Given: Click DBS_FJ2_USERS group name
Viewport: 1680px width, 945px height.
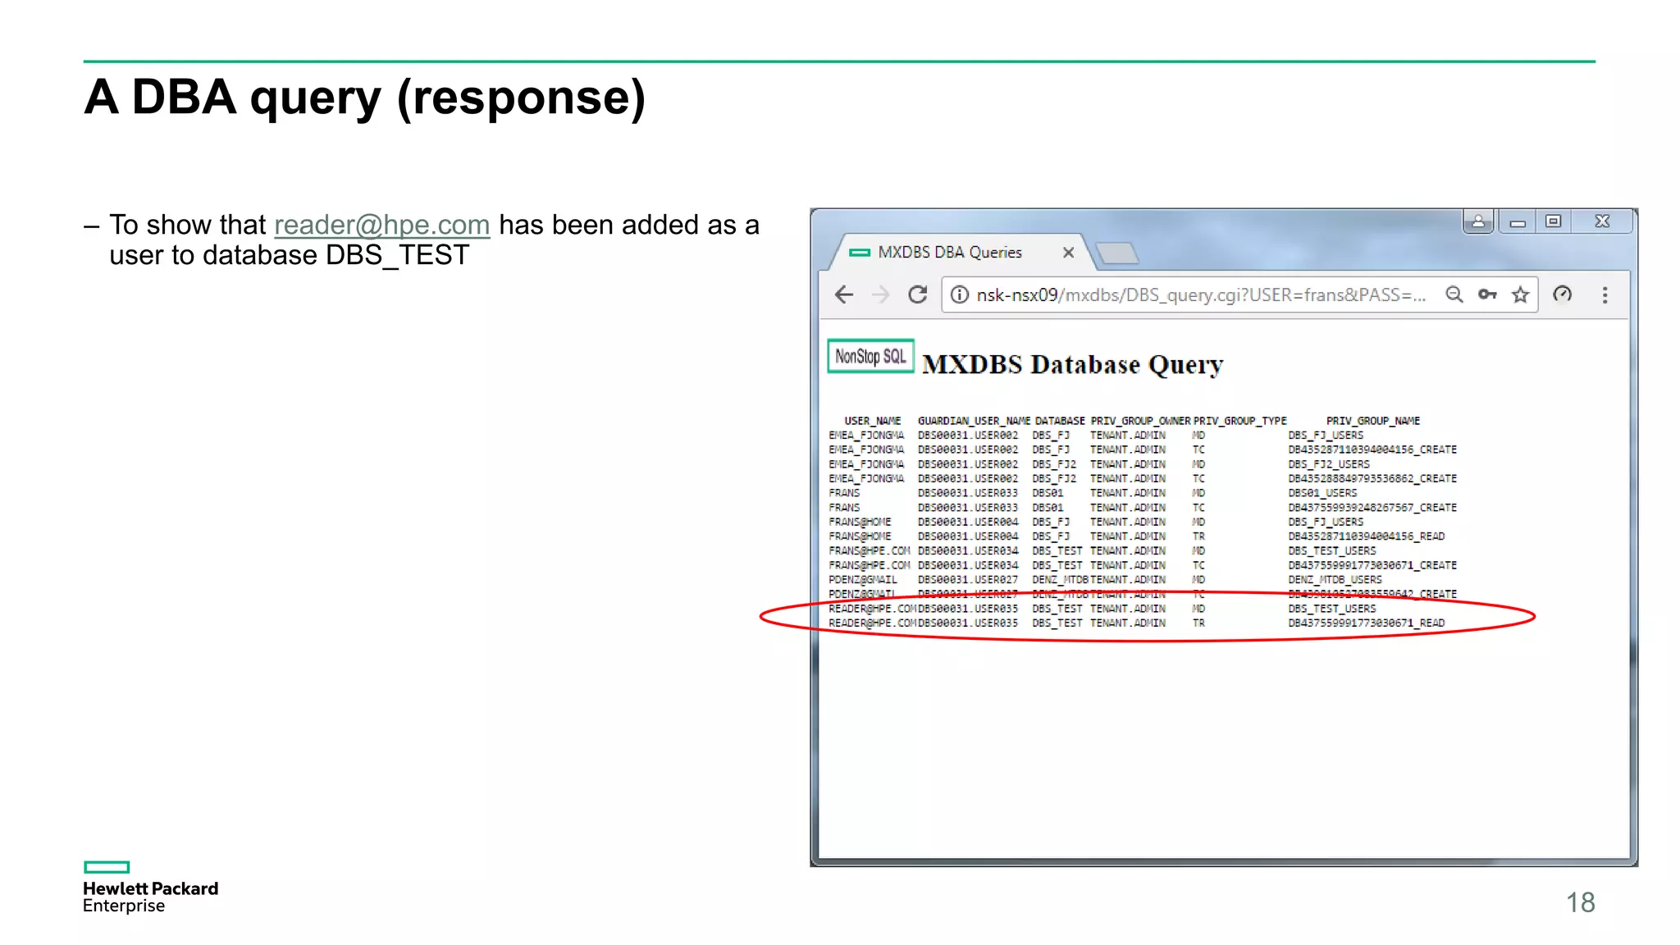Looking at the screenshot, I should [x=1329, y=464].
